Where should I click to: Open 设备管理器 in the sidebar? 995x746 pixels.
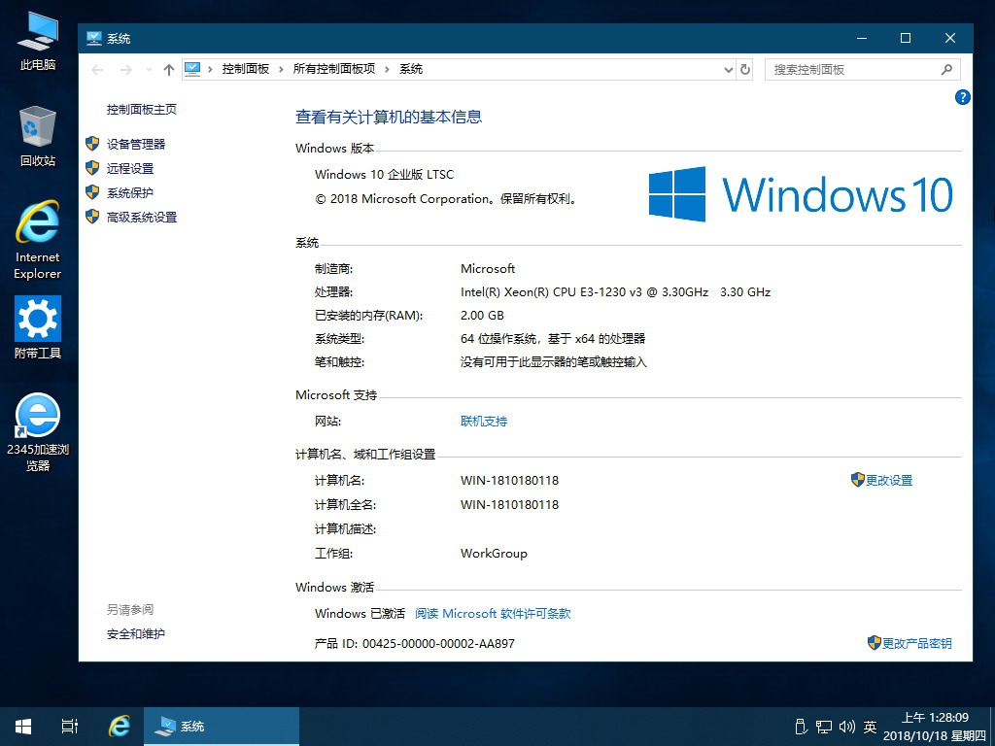click(x=136, y=144)
